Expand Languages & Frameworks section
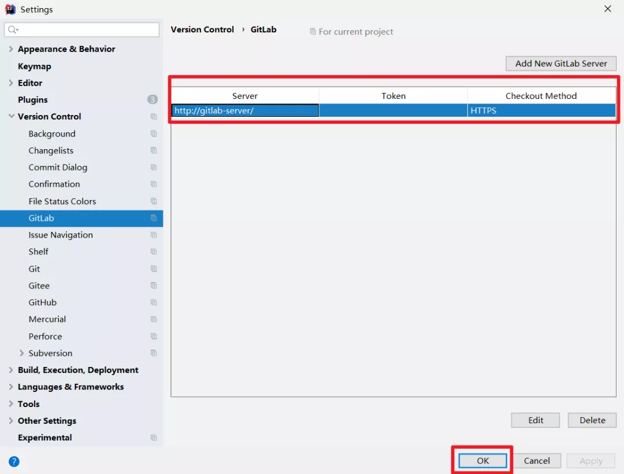The image size is (624, 474). [x=11, y=387]
